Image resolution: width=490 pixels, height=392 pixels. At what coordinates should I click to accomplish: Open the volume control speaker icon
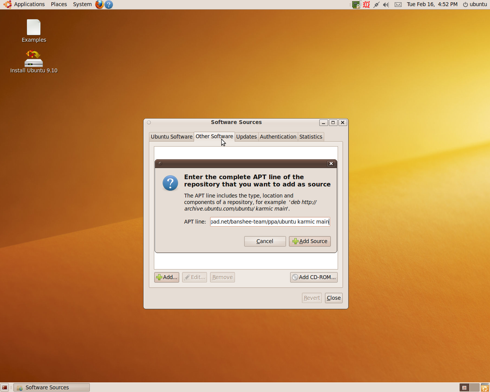click(x=385, y=5)
